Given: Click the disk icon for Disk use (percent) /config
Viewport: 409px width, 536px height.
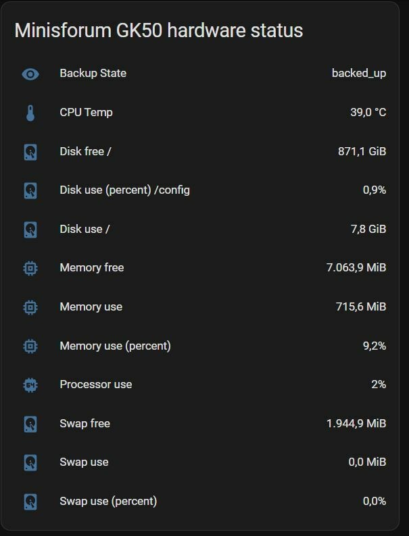Looking at the screenshot, I should pyautogui.click(x=30, y=190).
